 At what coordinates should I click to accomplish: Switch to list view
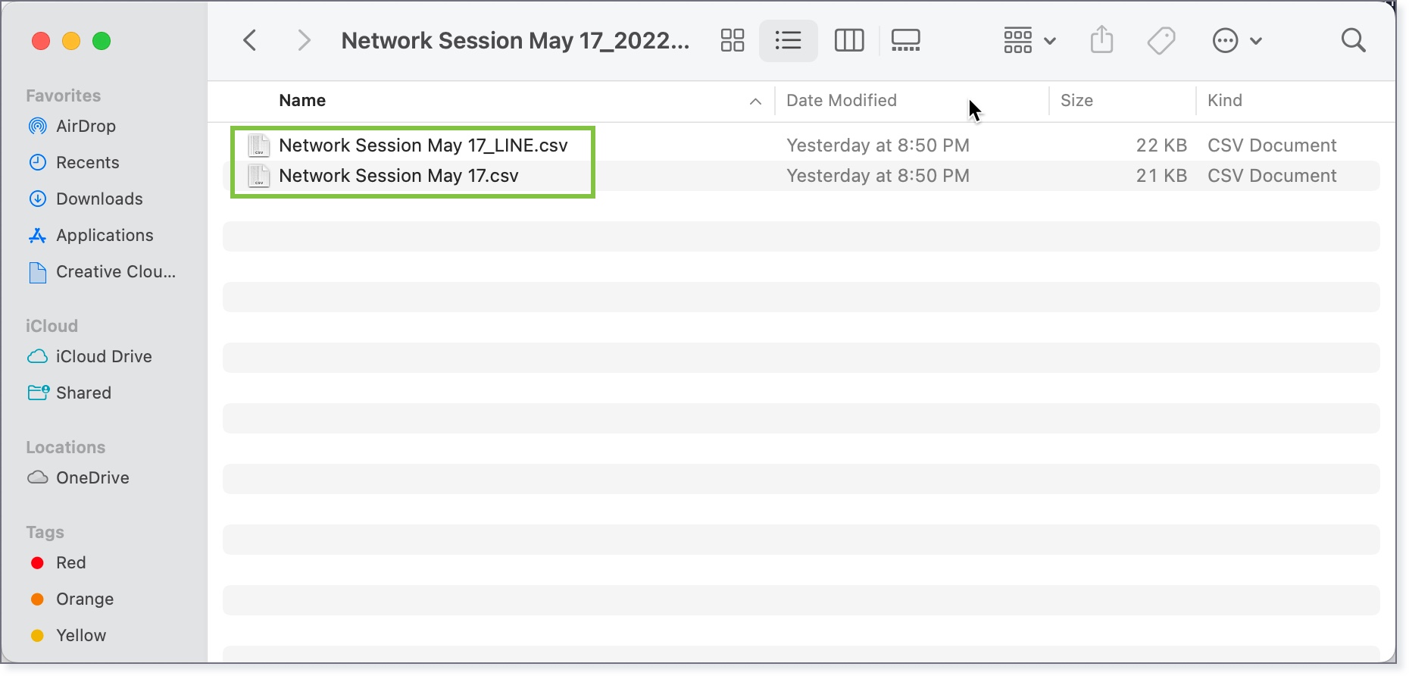click(789, 40)
